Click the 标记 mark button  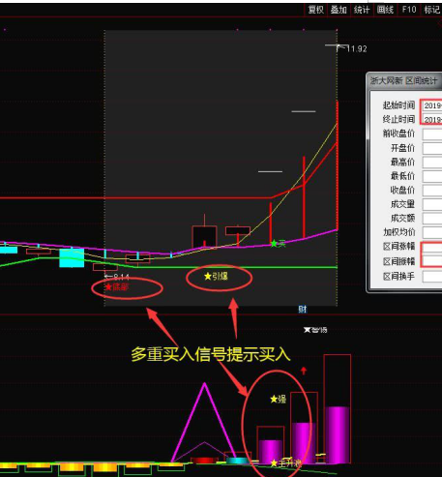pos(431,10)
